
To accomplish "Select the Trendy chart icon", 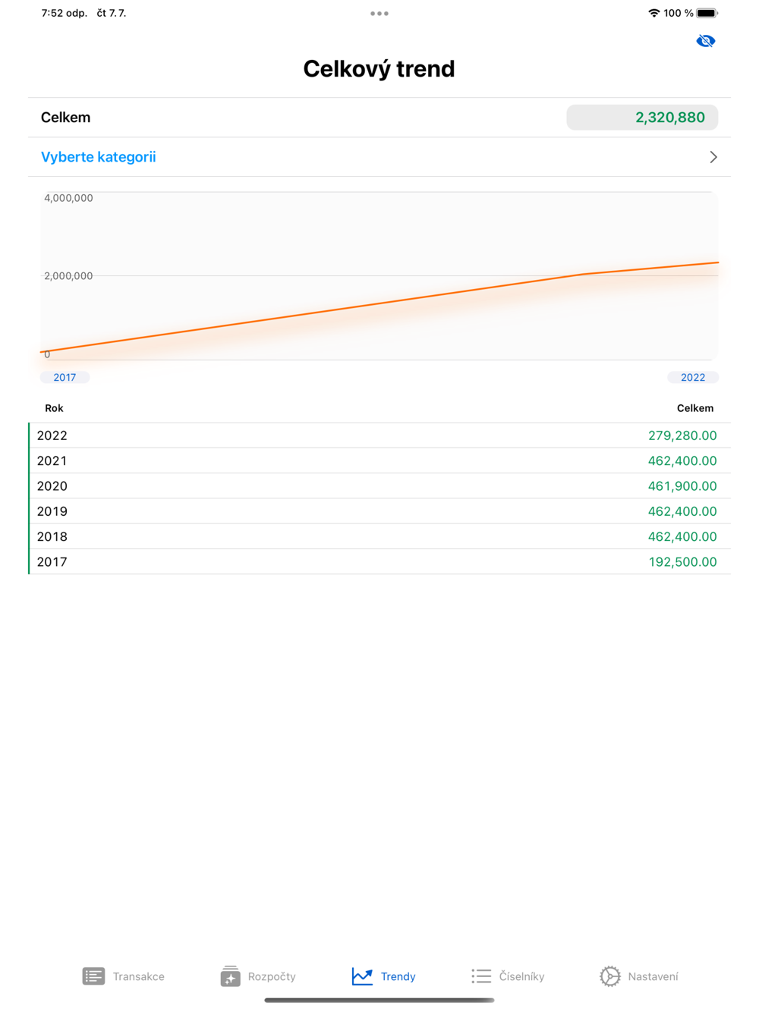I will click(x=362, y=976).
